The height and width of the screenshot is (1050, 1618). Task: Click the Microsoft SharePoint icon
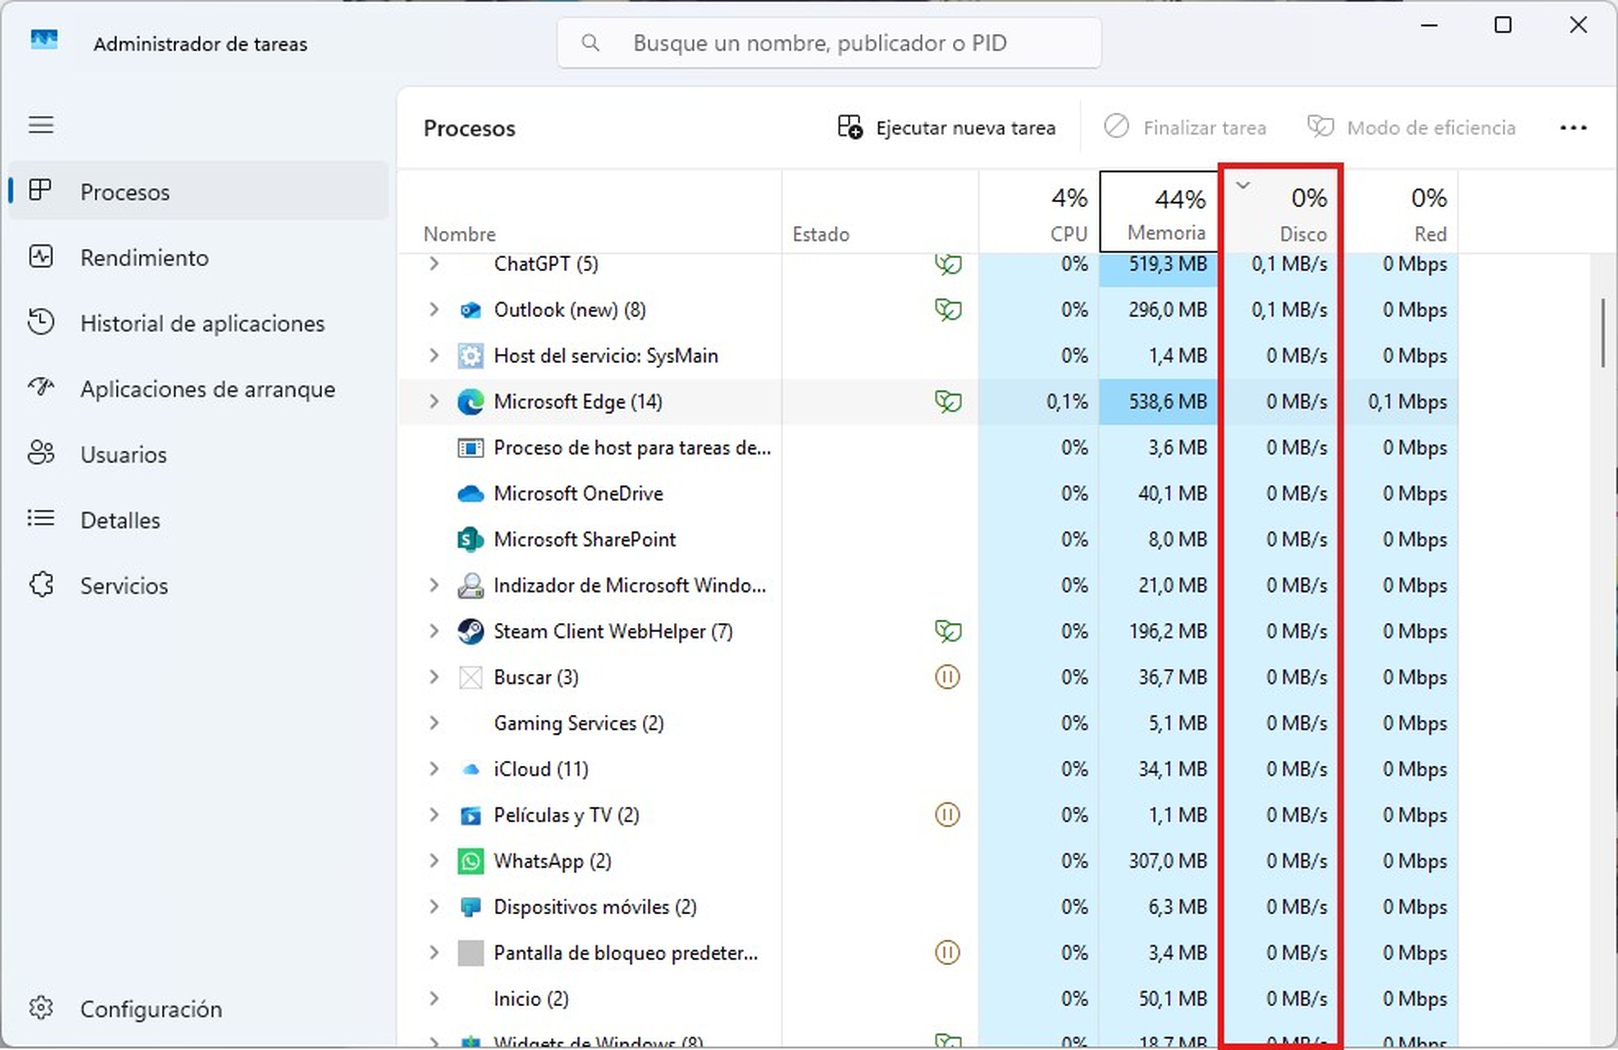coord(471,540)
